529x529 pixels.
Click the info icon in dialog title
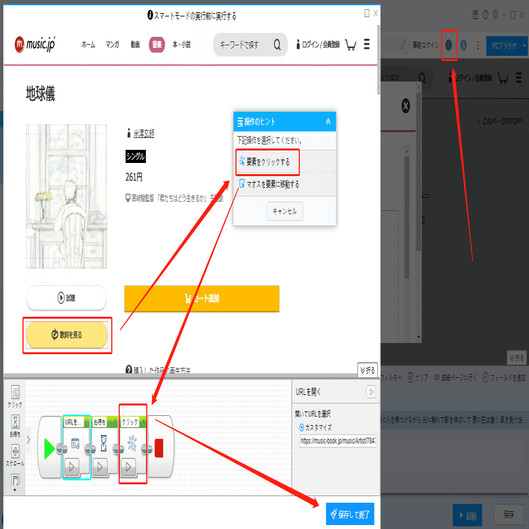(150, 15)
